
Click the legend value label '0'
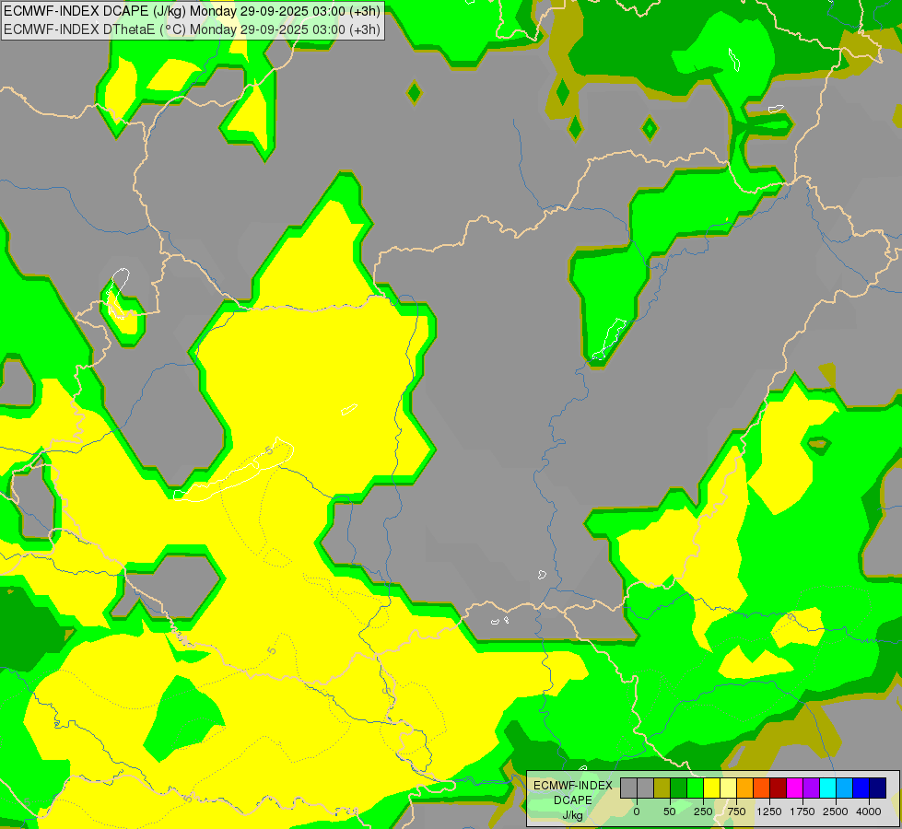tap(637, 811)
